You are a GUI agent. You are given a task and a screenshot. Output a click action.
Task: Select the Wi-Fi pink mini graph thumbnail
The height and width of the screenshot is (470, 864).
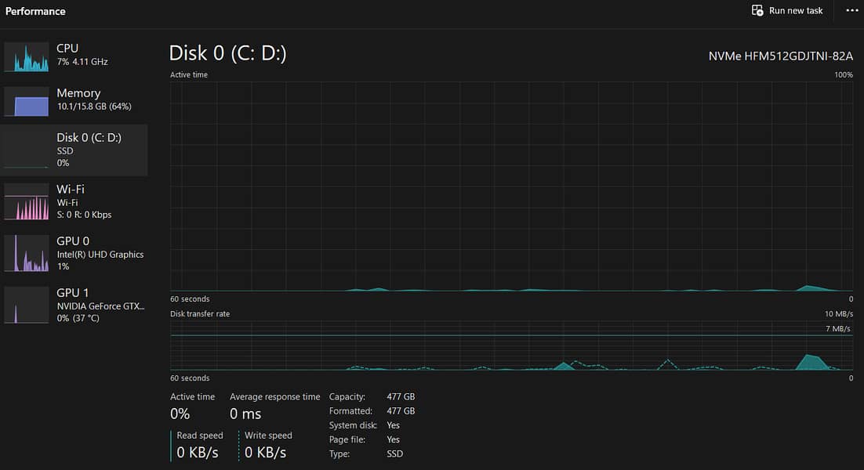pos(27,202)
